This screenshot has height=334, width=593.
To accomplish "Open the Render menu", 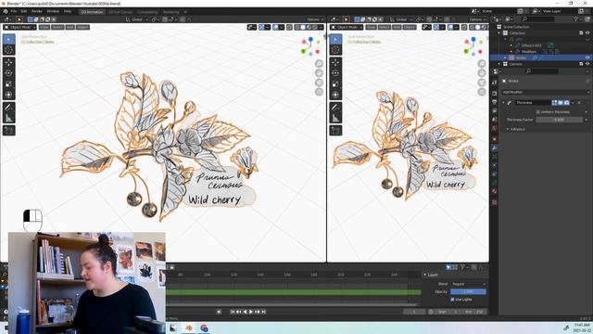I will click(x=37, y=11).
